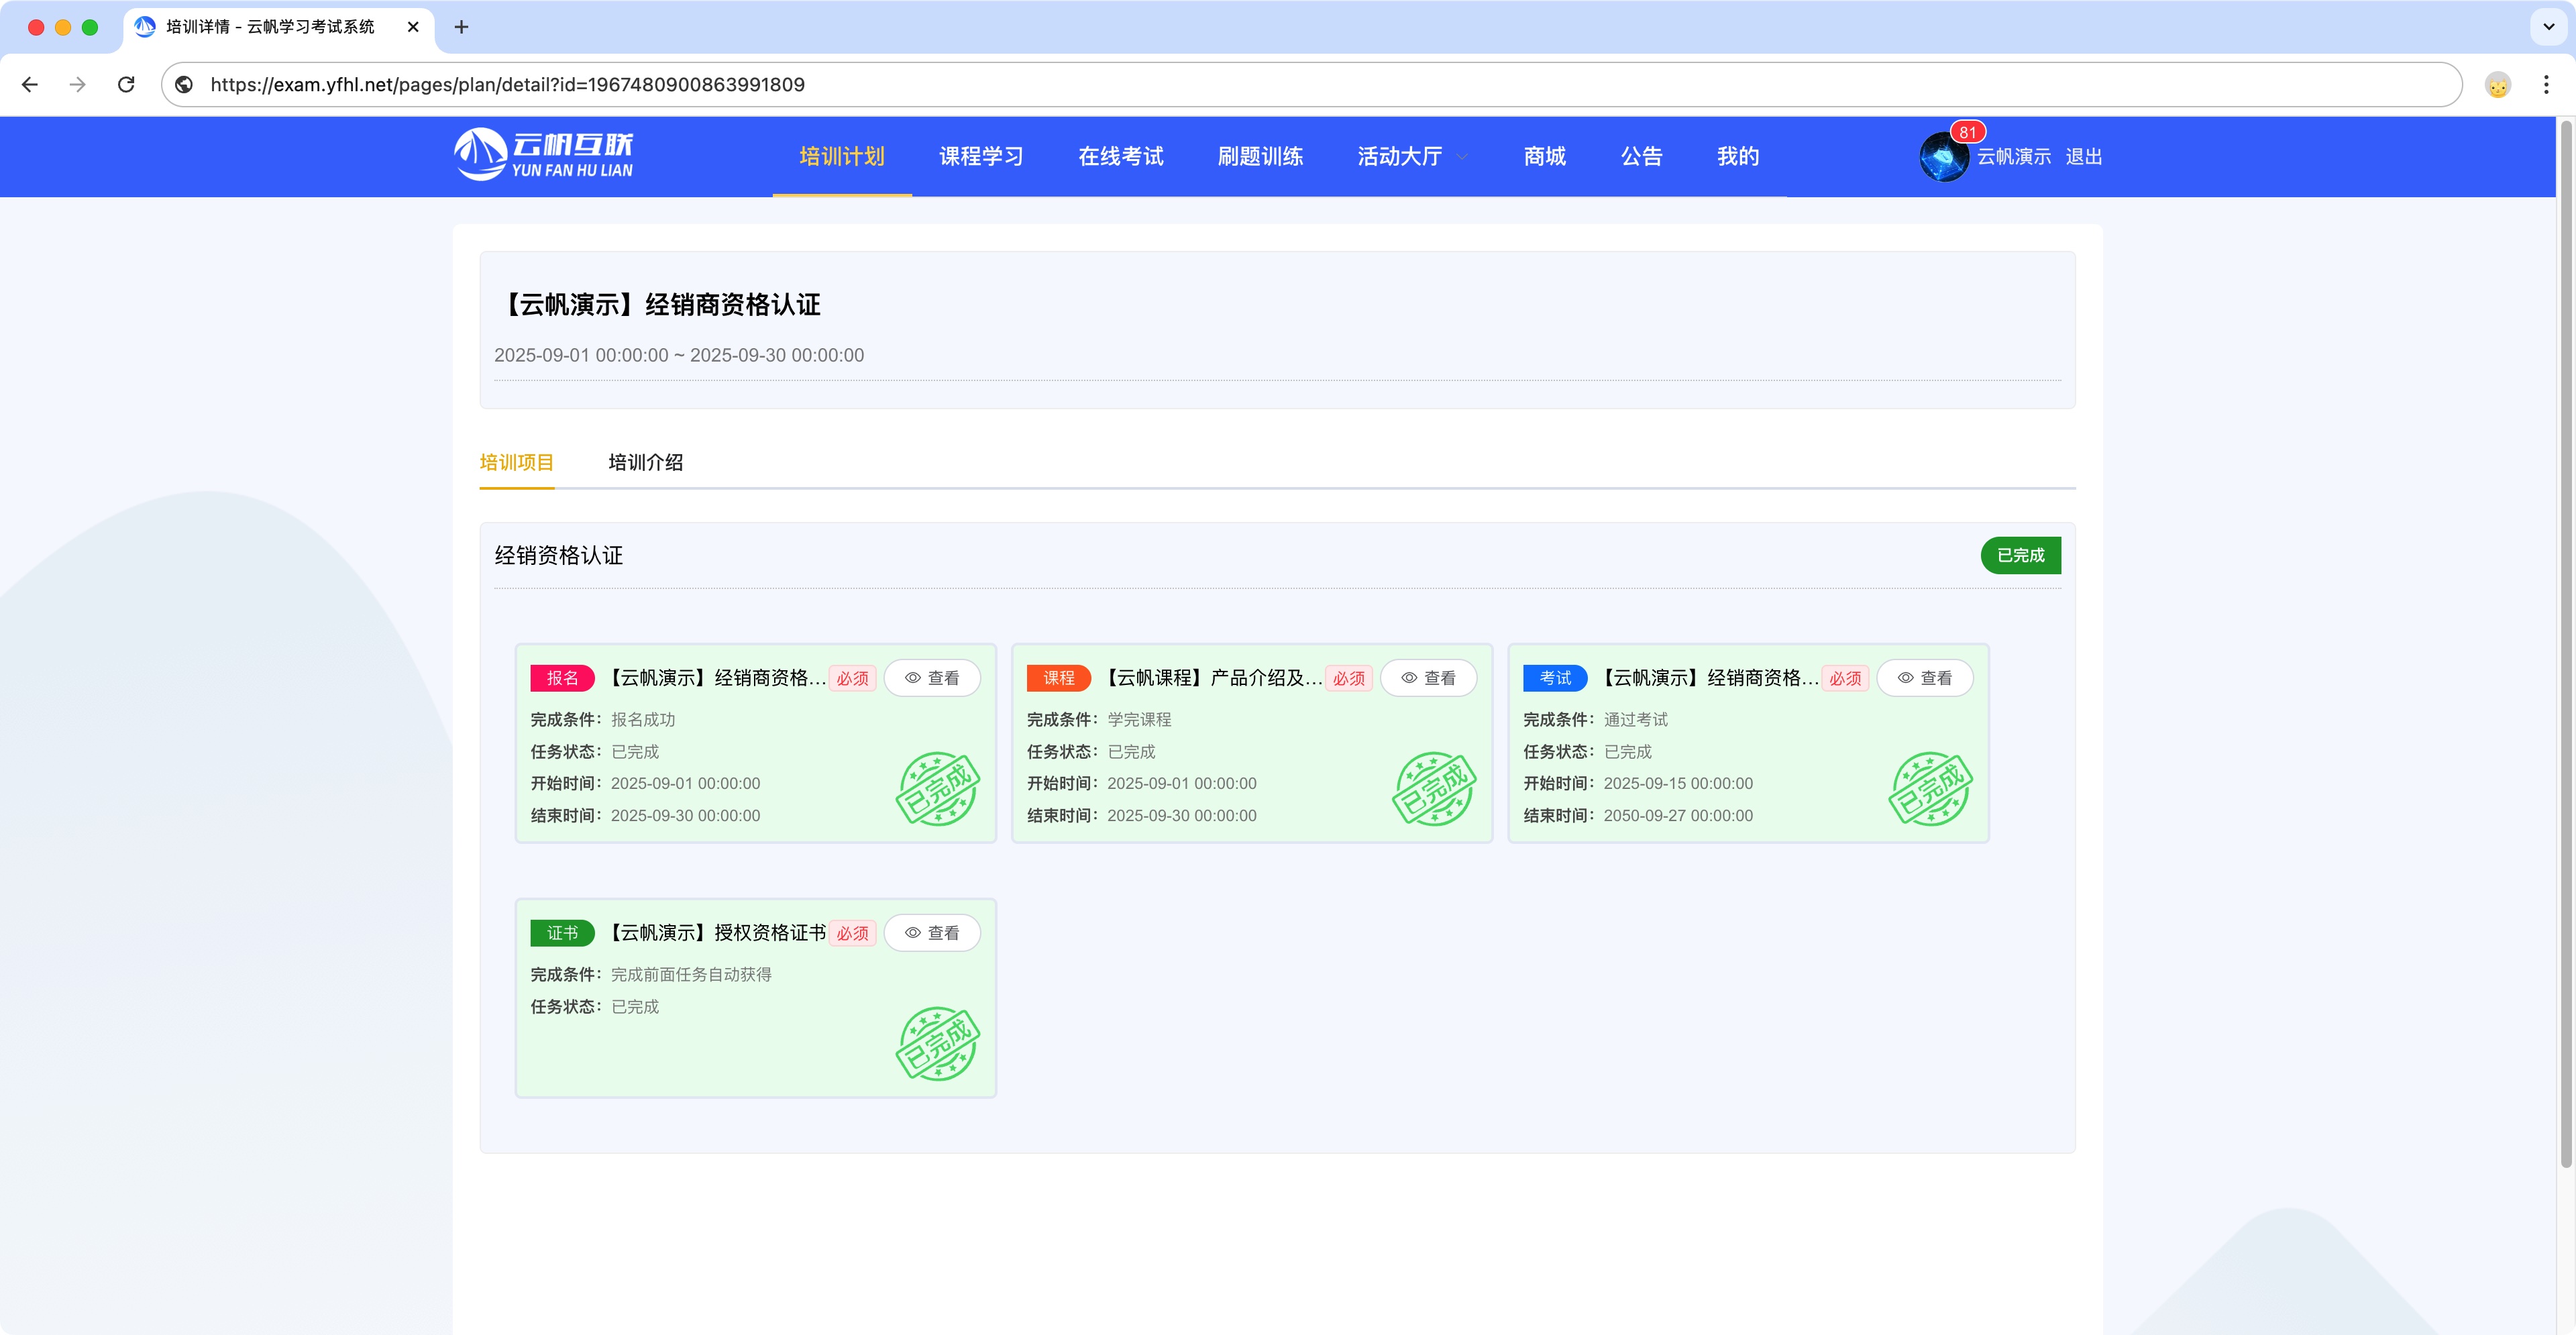The image size is (2576, 1335).
Task: Click start time 2025-09-15 00:00:00
Action: point(1678,784)
